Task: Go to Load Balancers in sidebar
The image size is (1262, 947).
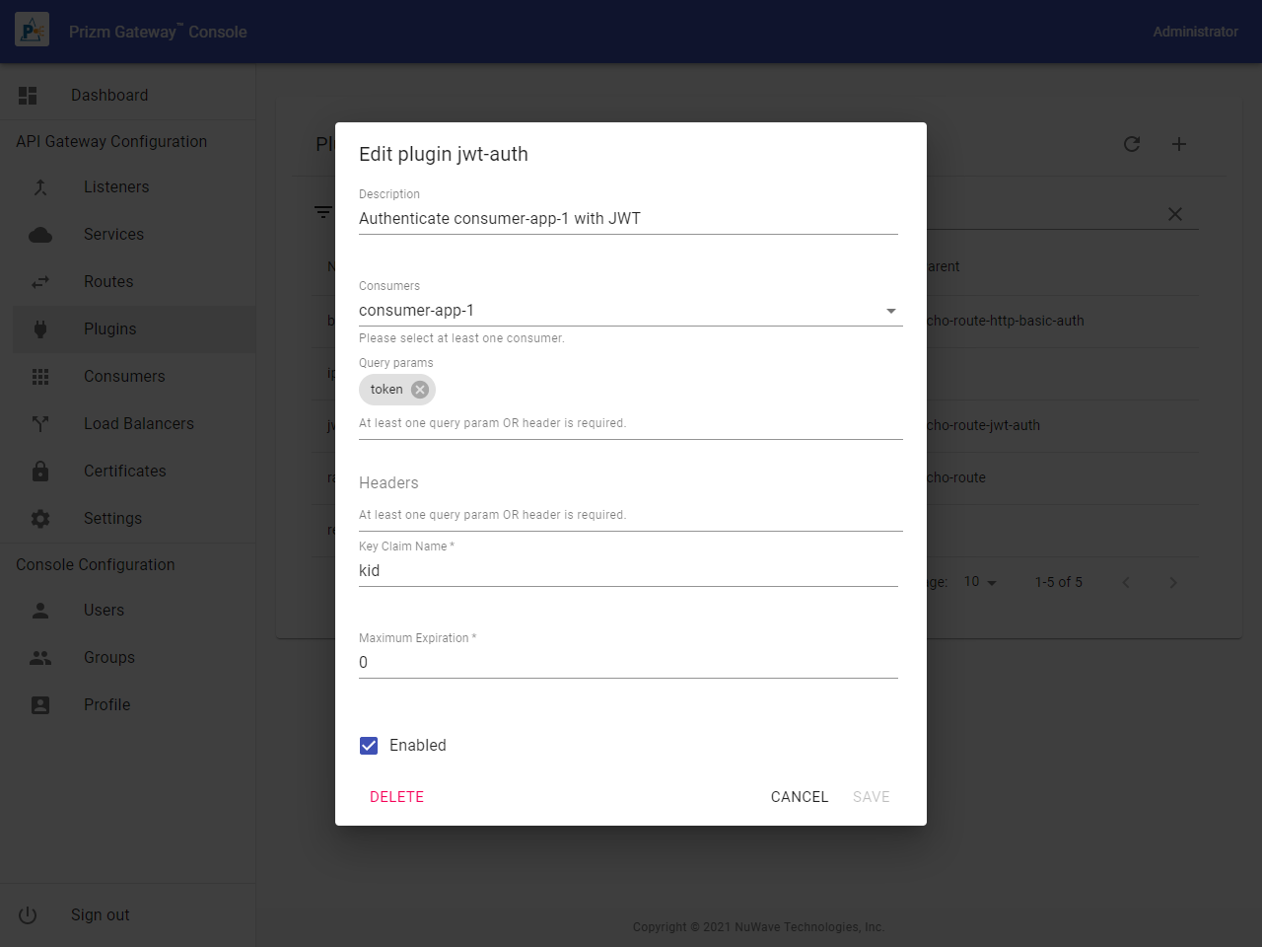Action: 138,424
